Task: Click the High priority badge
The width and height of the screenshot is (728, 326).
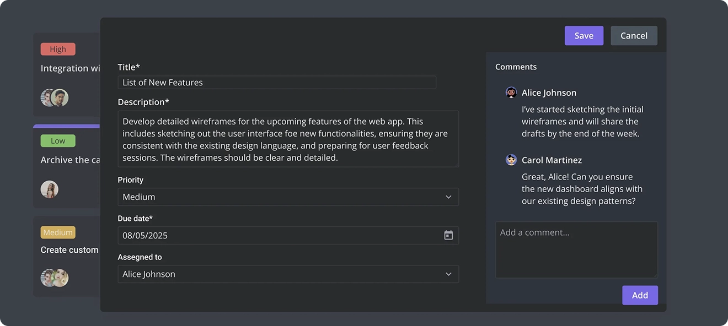Action: pyautogui.click(x=57, y=48)
